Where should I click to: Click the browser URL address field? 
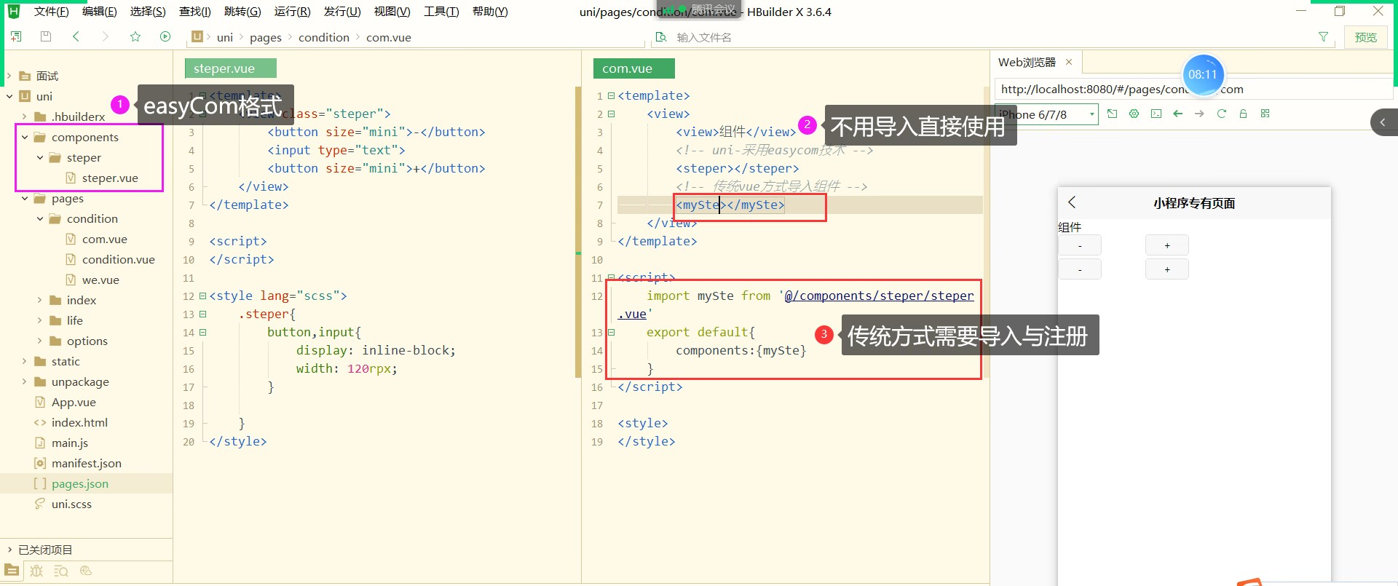(1193, 89)
